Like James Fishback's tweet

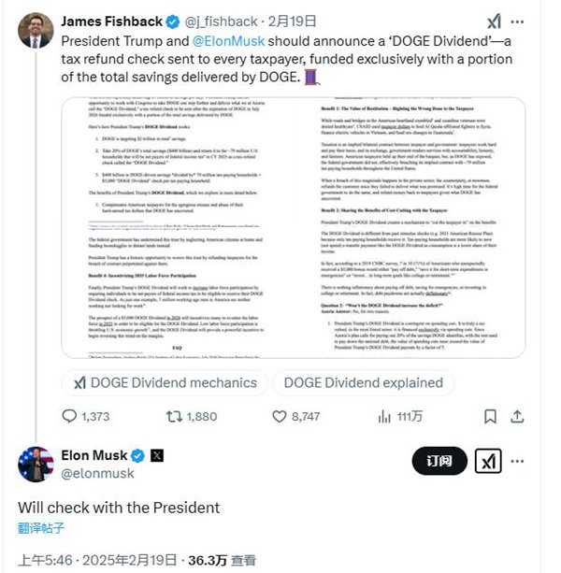(278, 417)
